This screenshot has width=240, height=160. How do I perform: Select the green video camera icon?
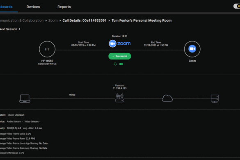tap(121, 64)
